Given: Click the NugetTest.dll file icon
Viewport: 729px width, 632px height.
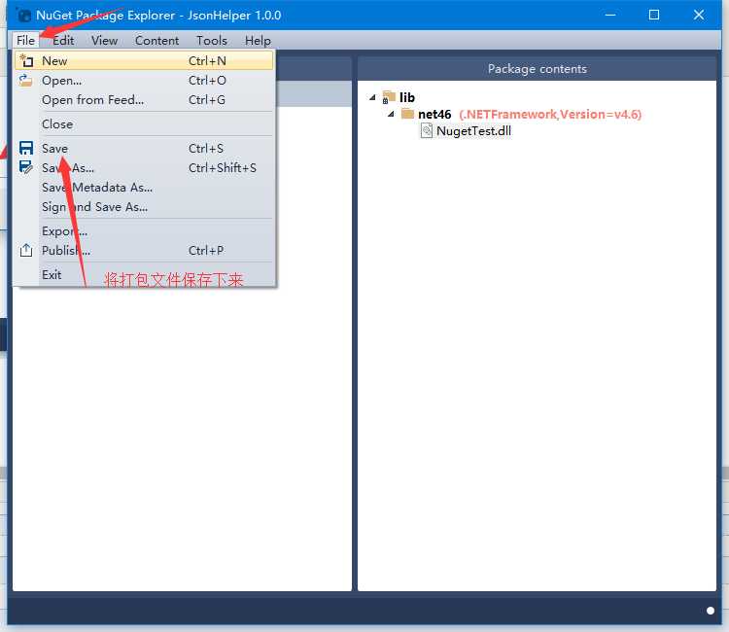Looking at the screenshot, I should 427,130.
